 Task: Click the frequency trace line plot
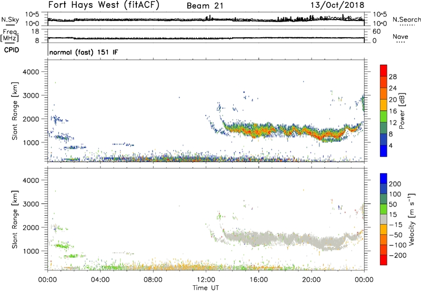206,38
